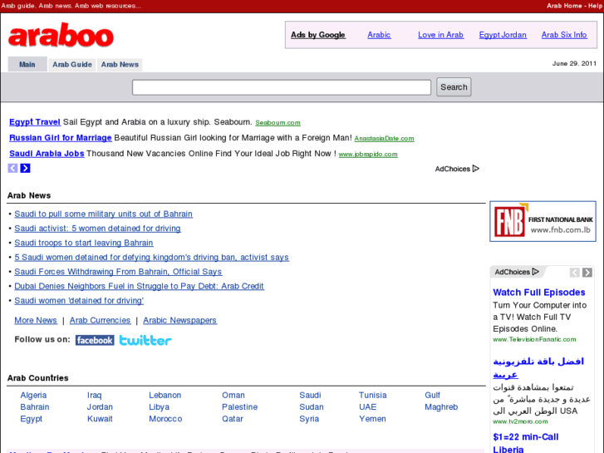Open 'Saudi activist: 5 women detained' story

97,229
